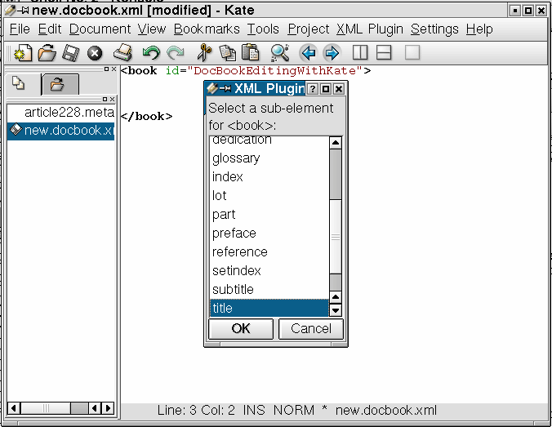The width and height of the screenshot is (552, 427).
Task: Open the Bookmarks menu
Action: click(x=207, y=29)
